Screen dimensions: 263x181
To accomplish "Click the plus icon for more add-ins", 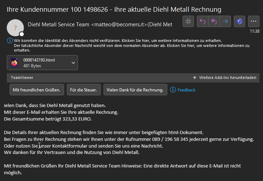I will pyautogui.click(x=195, y=78).
